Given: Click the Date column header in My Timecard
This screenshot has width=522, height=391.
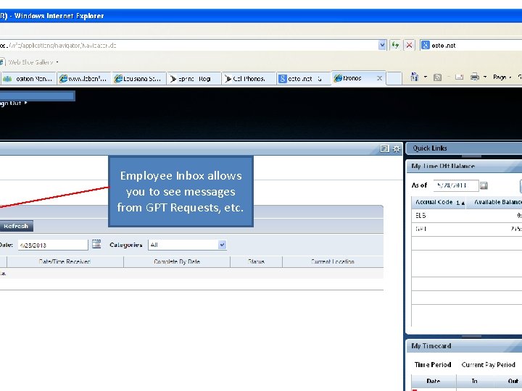Looking at the screenshot, I should (434, 381).
